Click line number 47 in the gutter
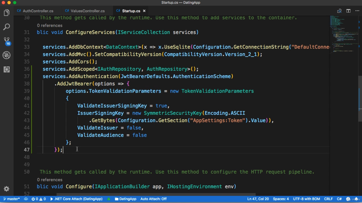Image resolution: width=362 pixels, height=203 pixels. (27, 150)
